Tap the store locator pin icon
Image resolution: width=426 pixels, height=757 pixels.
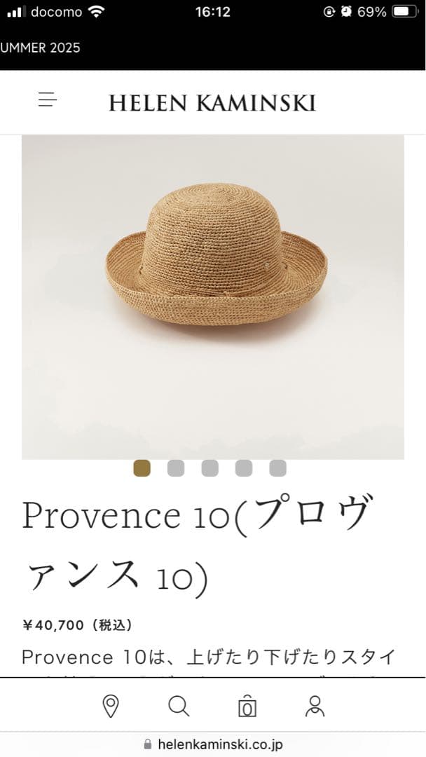(111, 707)
